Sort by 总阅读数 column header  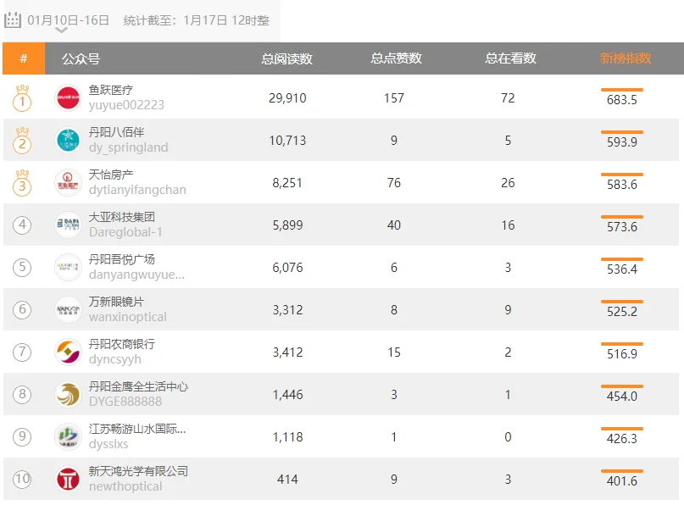(287, 58)
